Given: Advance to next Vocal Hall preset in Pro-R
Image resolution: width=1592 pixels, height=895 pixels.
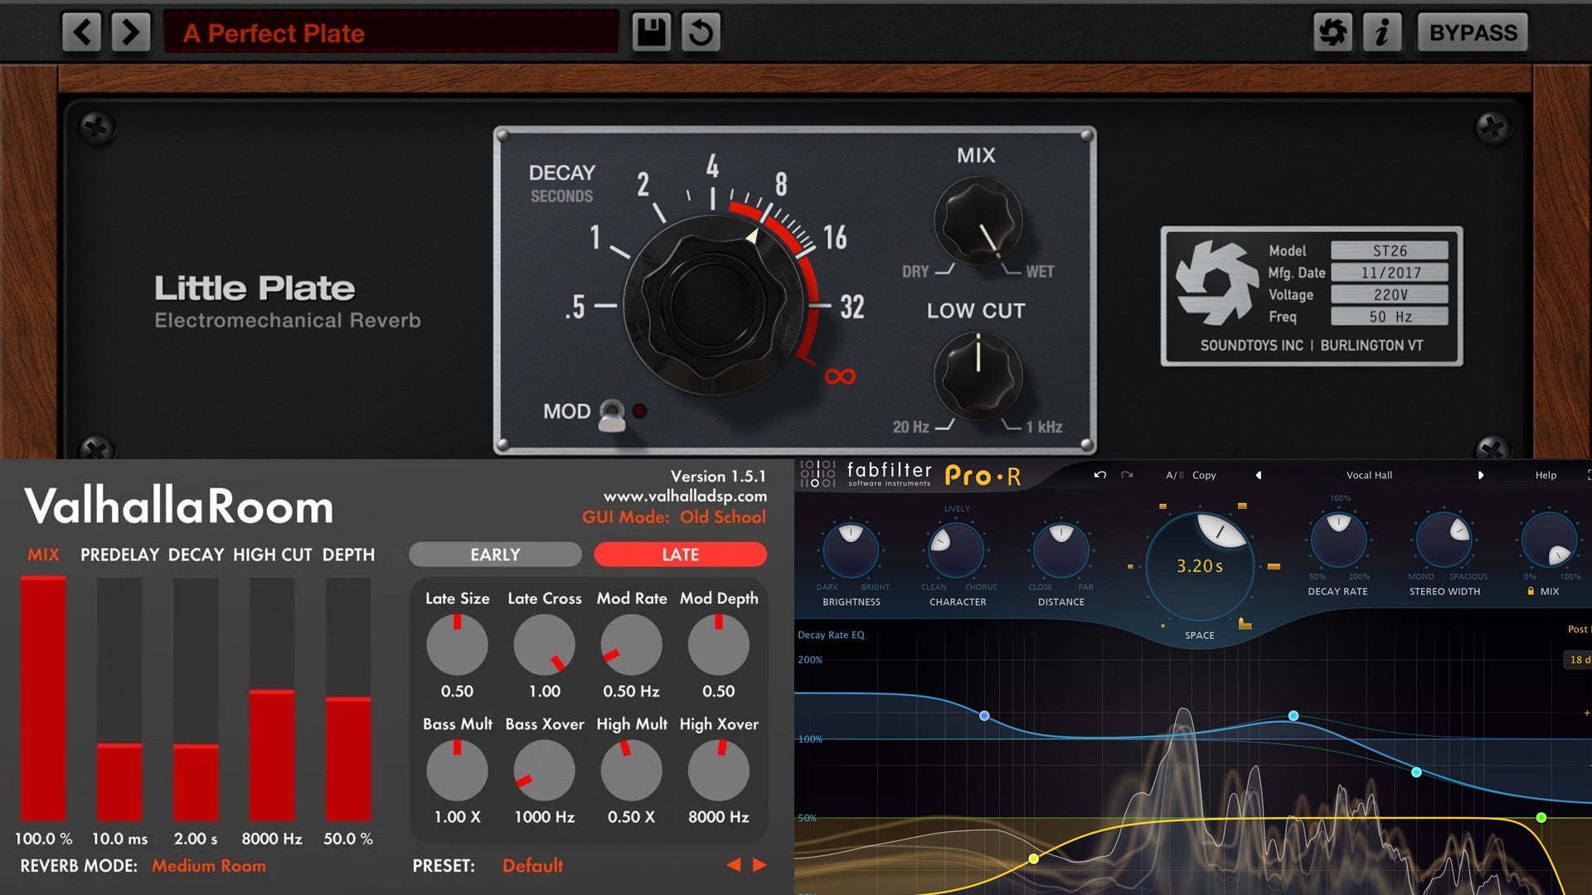Looking at the screenshot, I should pos(1482,475).
